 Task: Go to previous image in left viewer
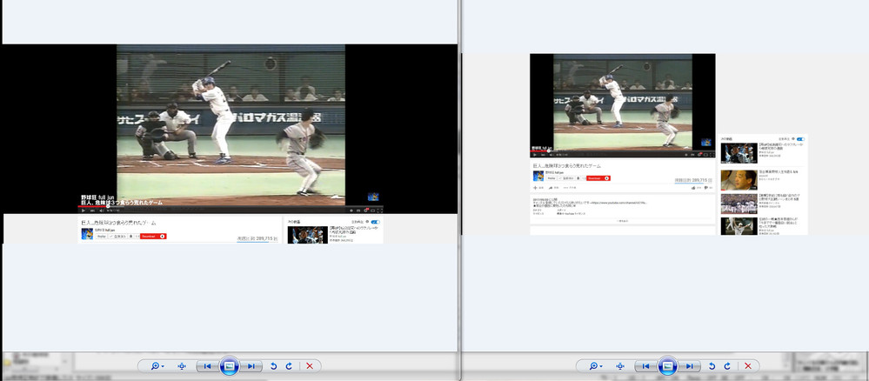click(x=208, y=366)
